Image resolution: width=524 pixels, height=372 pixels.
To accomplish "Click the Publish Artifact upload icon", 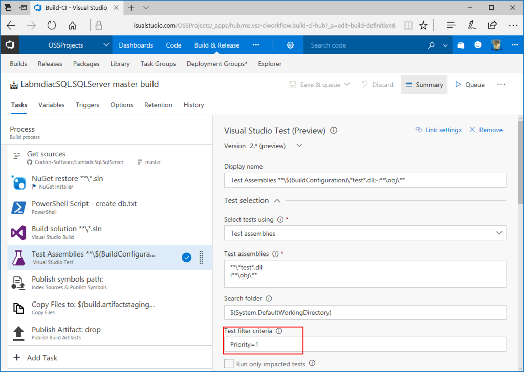I will coord(18,333).
